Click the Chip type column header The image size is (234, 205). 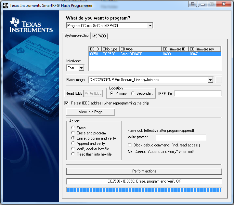pos(110,49)
